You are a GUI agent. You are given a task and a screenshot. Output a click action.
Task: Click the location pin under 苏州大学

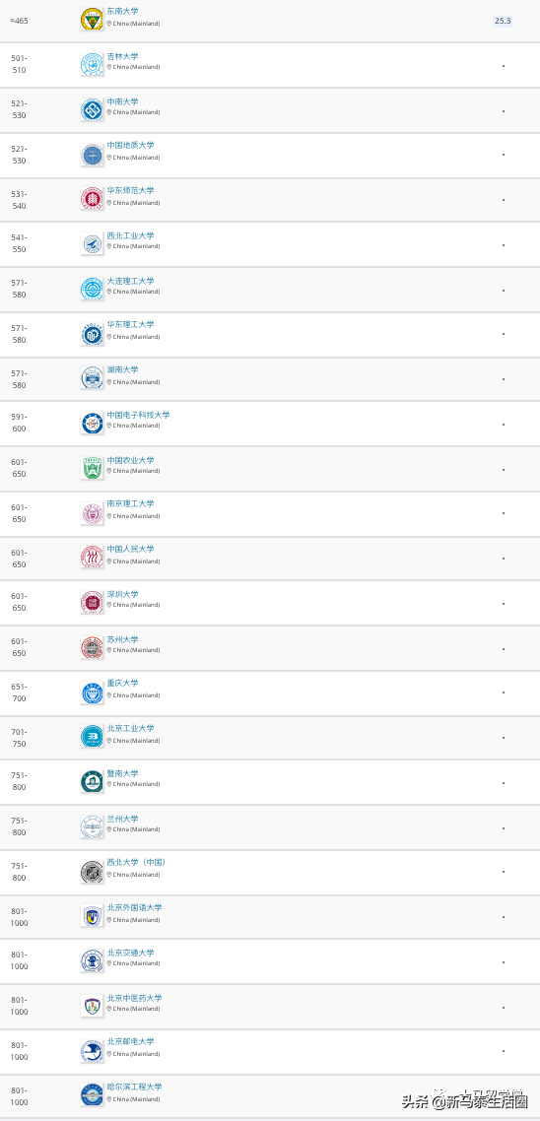(x=109, y=650)
